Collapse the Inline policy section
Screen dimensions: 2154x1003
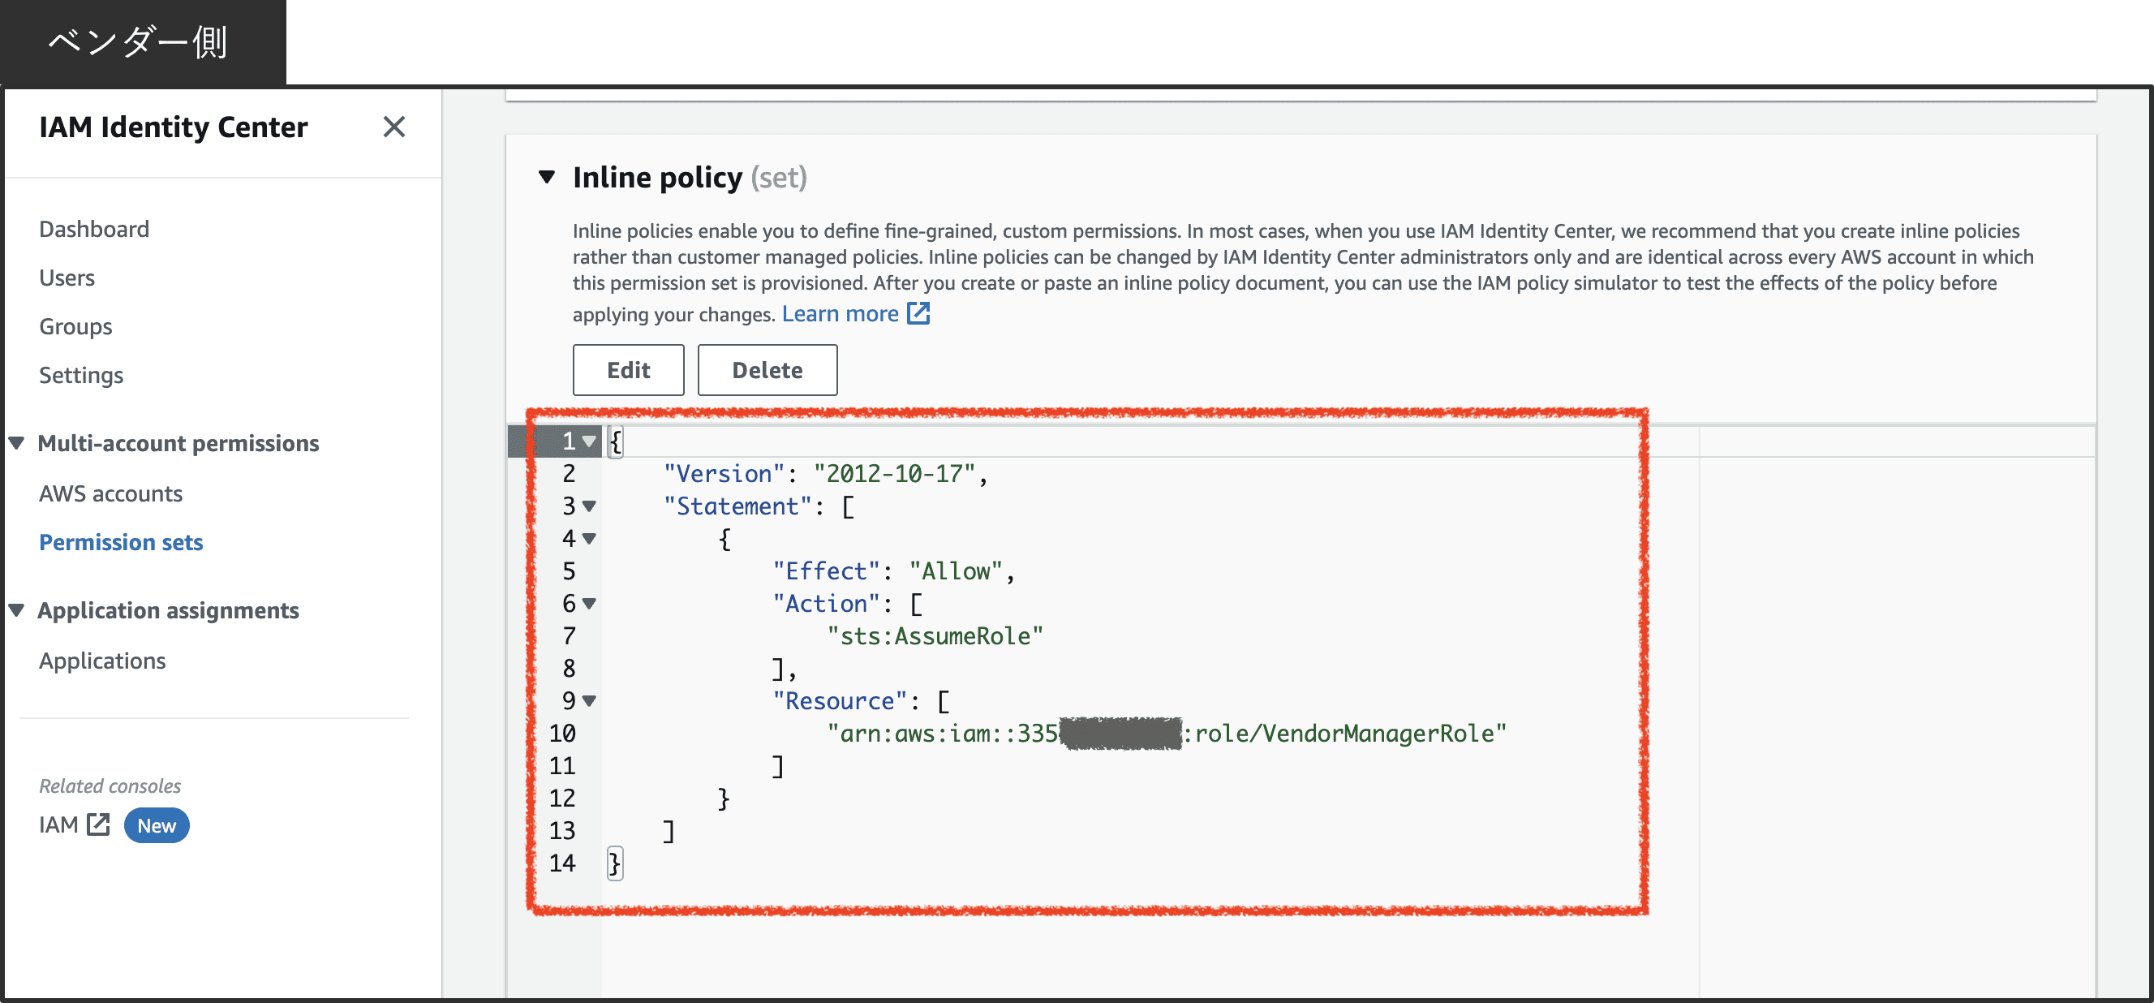point(547,177)
